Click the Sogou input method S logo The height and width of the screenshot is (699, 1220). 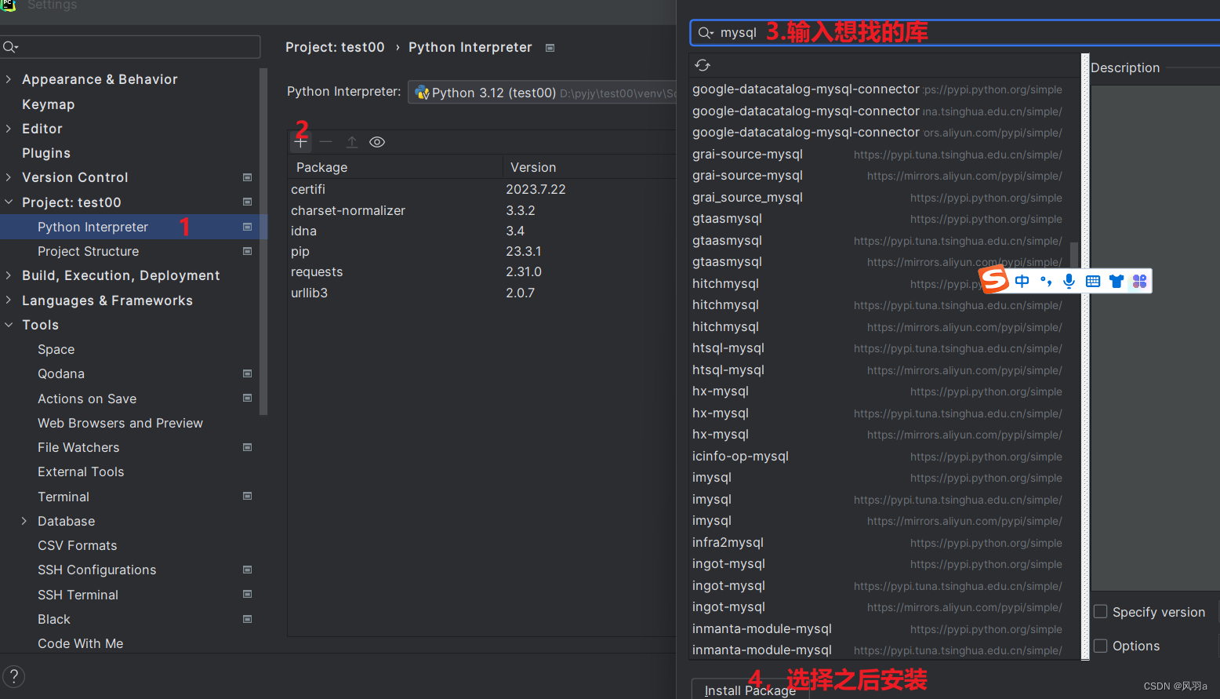(993, 280)
